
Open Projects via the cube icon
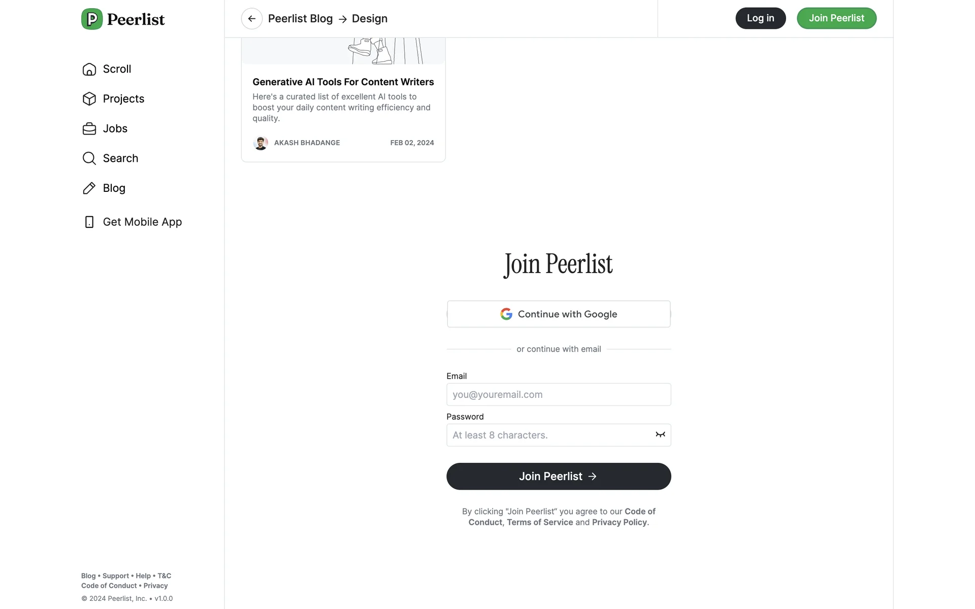click(89, 99)
